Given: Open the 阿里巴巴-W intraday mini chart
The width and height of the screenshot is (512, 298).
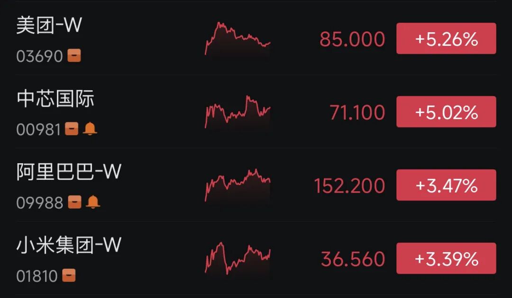Looking at the screenshot, I should coord(238,185).
